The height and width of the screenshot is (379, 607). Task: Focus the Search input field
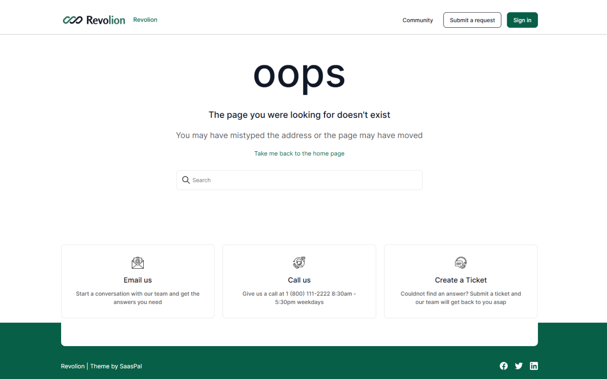303,180
